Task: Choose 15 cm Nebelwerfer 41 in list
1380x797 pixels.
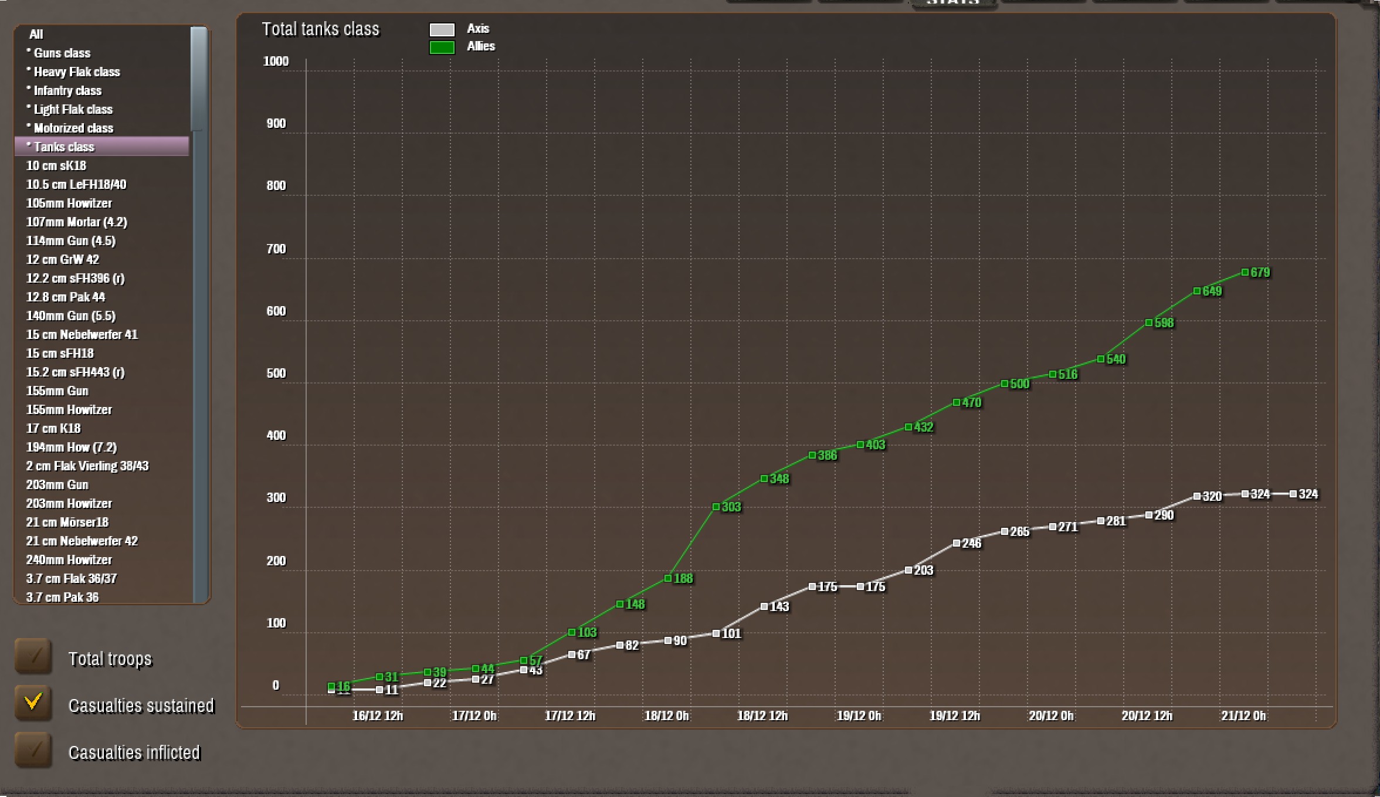Action: [x=82, y=335]
